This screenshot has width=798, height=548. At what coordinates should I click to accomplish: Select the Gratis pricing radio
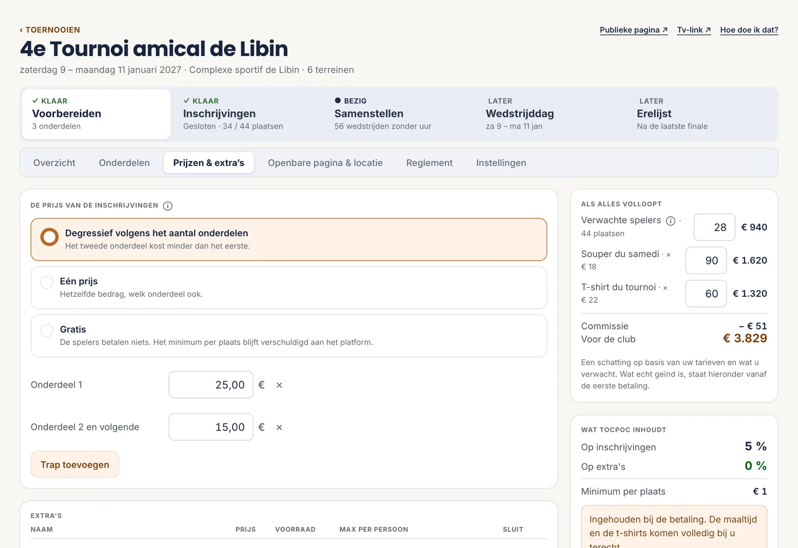(x=289, y=336)
